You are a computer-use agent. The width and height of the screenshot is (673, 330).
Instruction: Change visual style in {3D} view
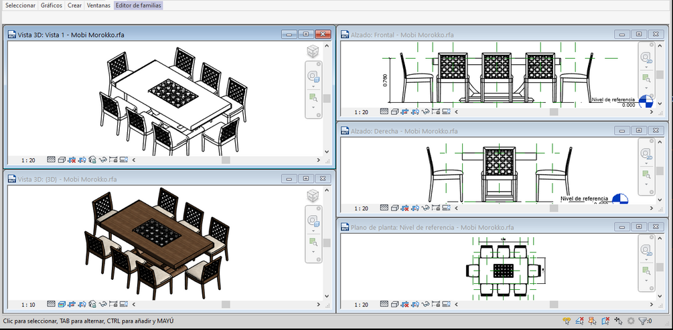[x=62, y=305]
